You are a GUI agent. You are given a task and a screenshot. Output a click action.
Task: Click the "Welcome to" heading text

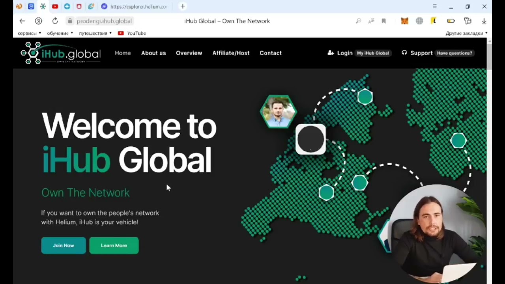point(129,126)
